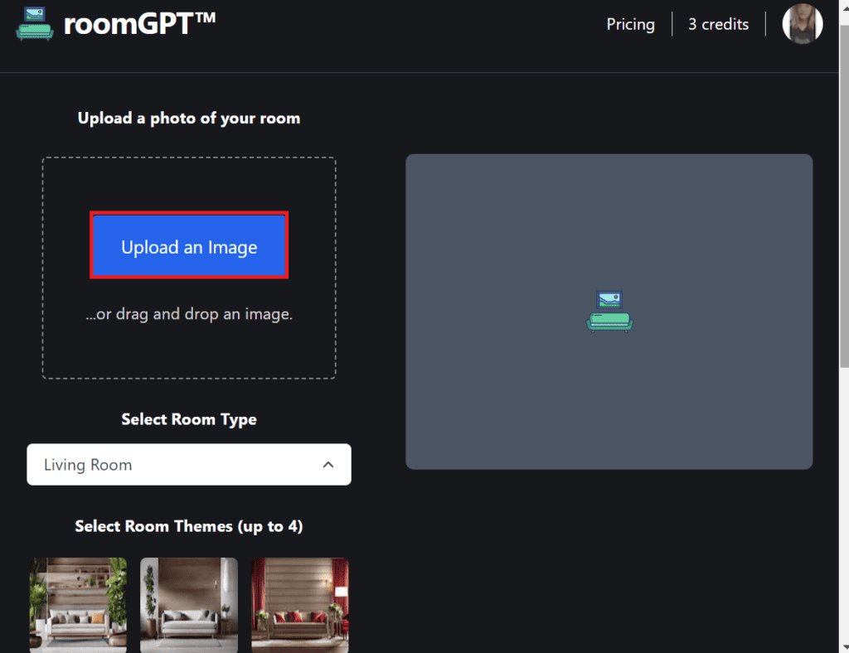Open the user profile avatar
849x653 pixels.
(802, 24)
